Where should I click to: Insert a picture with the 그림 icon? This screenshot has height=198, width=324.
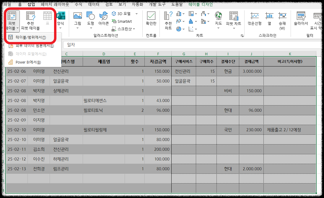tap(77, 18)
